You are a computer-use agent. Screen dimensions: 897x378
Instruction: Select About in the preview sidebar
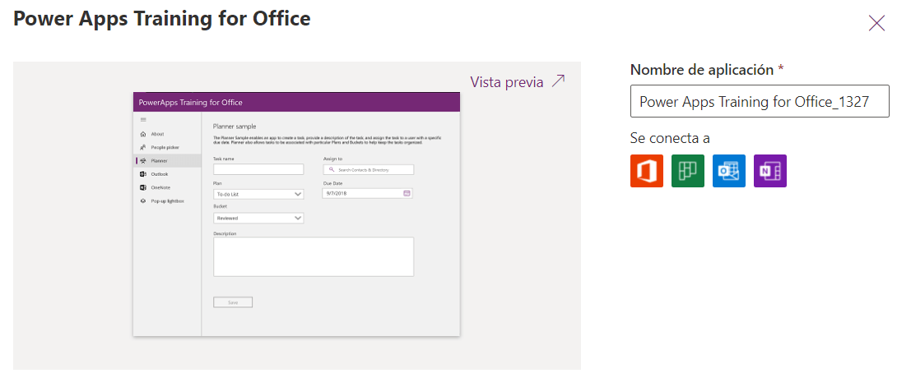(x=157, y=134)
